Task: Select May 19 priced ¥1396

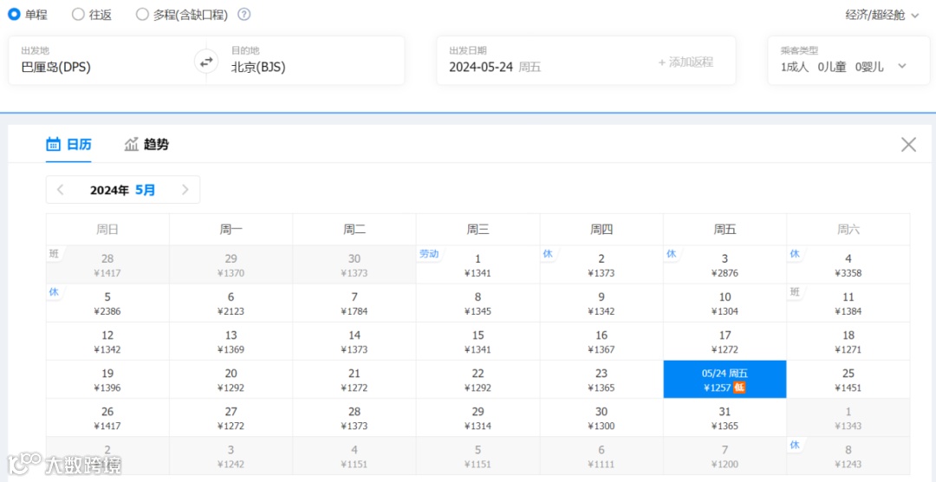Action: 107,379
